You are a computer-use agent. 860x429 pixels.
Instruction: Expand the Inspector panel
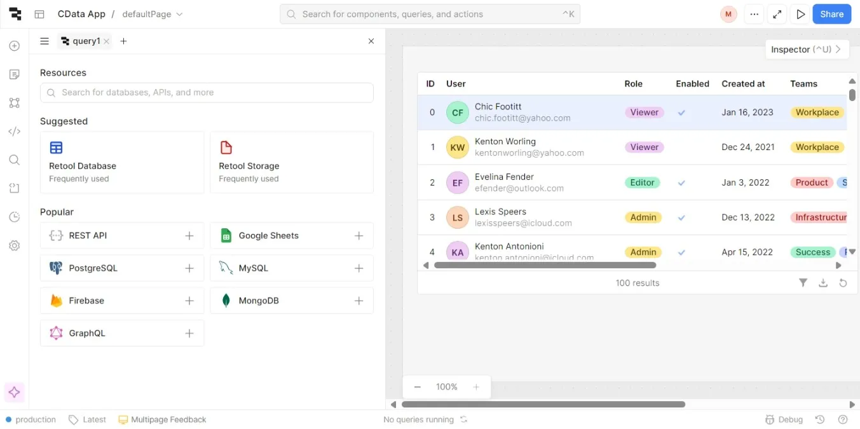[x=807, y=50]
